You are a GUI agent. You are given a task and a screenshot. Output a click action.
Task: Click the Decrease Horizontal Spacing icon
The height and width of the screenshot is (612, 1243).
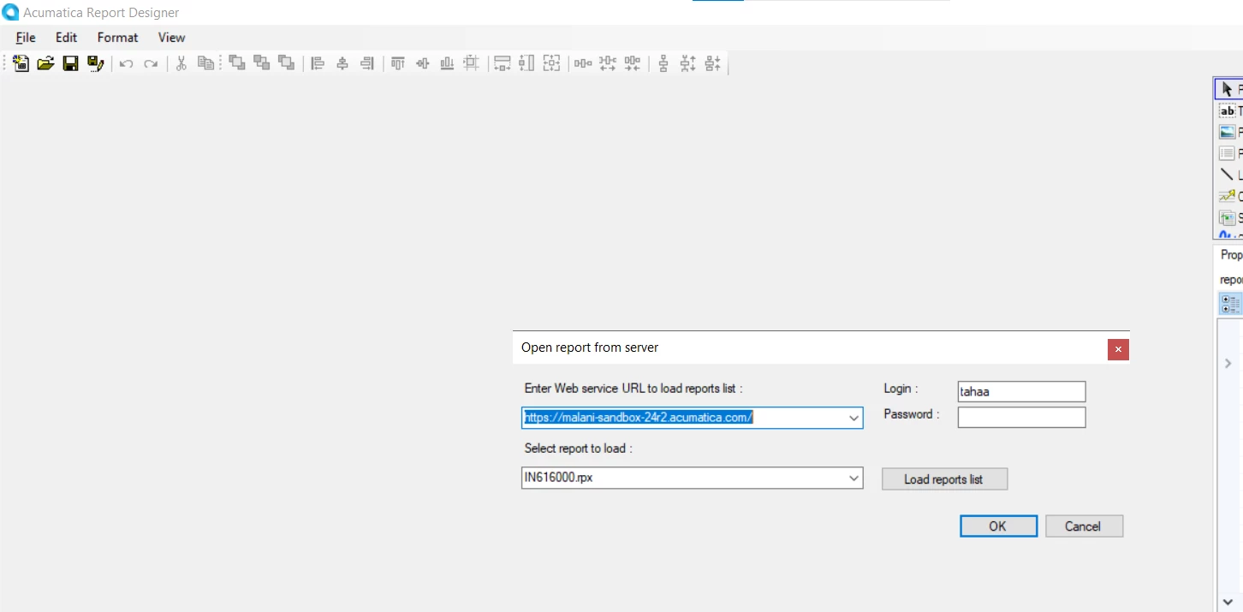tap(633, 63)
